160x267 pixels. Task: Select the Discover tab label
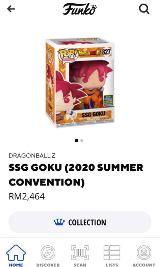(48, 265)
